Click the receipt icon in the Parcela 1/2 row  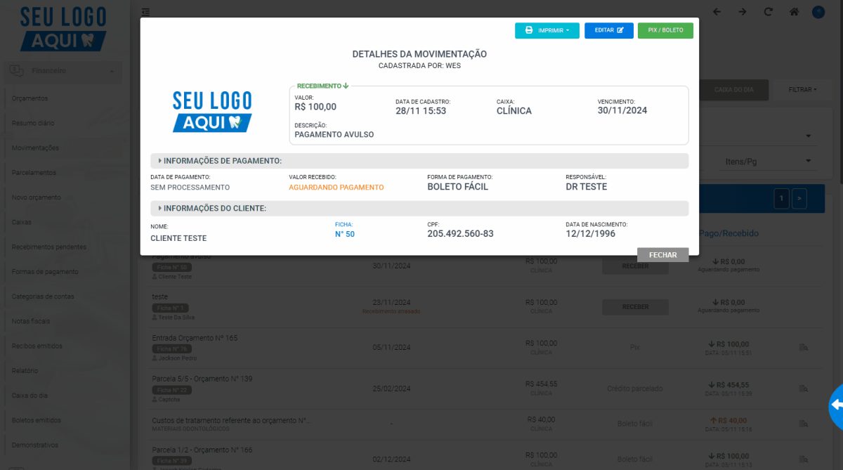tap(803, 459)
